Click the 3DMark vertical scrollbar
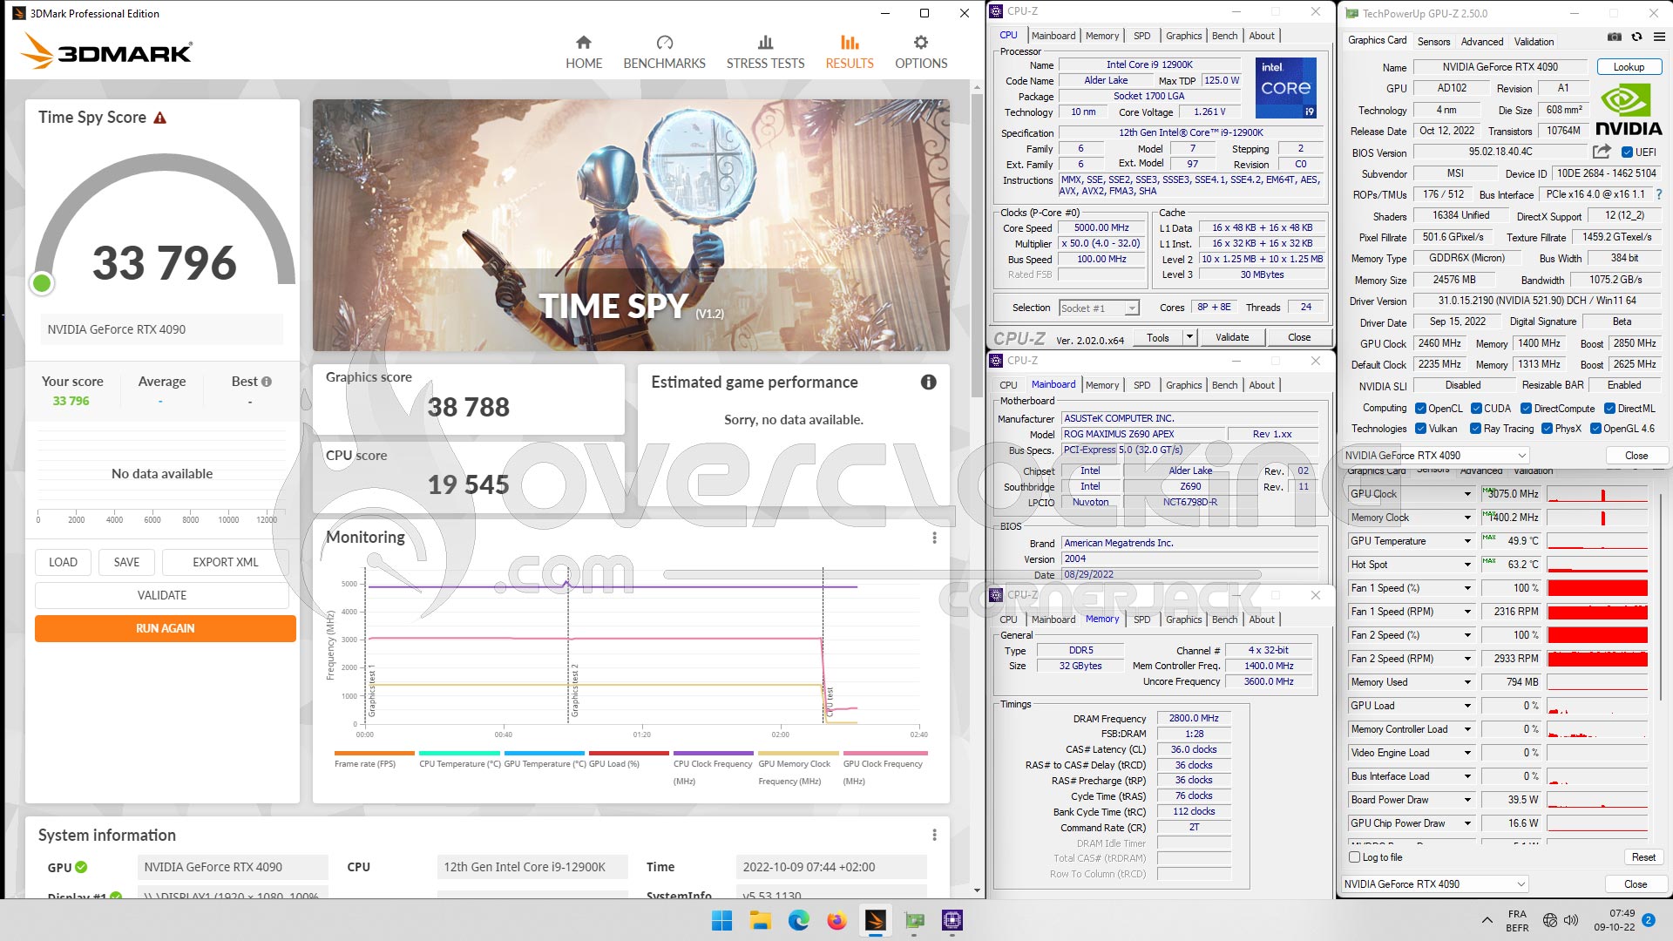 tap(977, 244)
